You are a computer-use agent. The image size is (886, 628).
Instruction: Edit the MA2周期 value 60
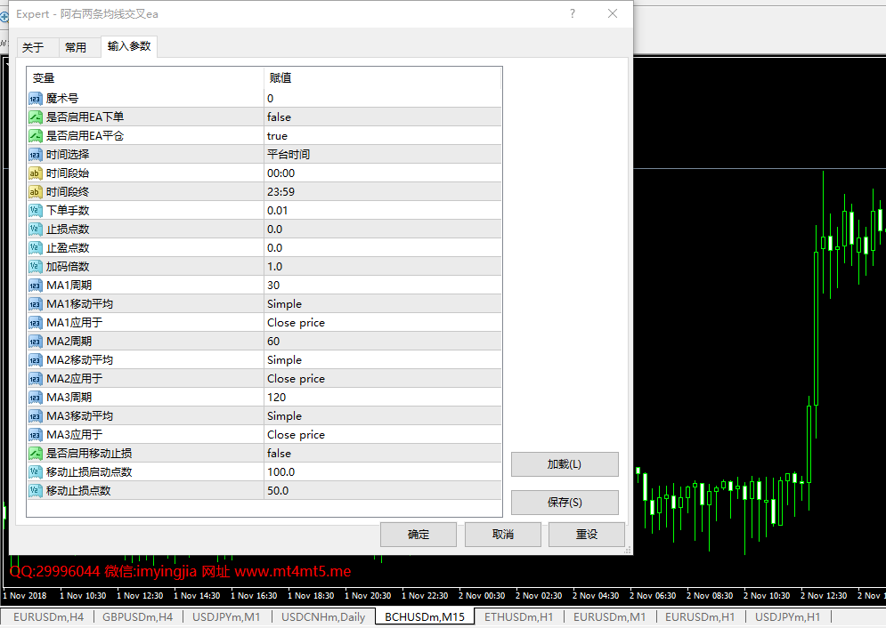pyautogui.click(x=383, y=342)
